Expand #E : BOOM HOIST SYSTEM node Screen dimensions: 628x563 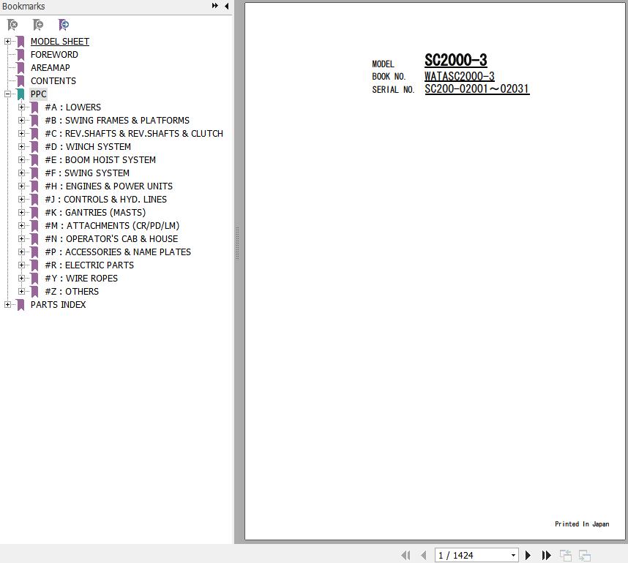22,160
